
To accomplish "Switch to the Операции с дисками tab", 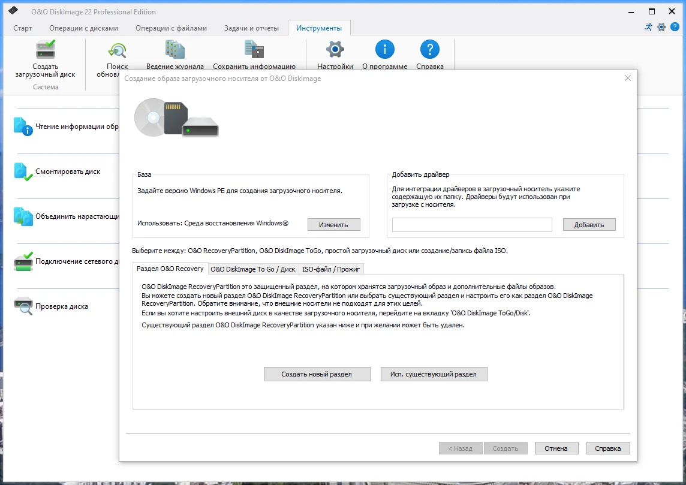I will click(x=84, y=28).
